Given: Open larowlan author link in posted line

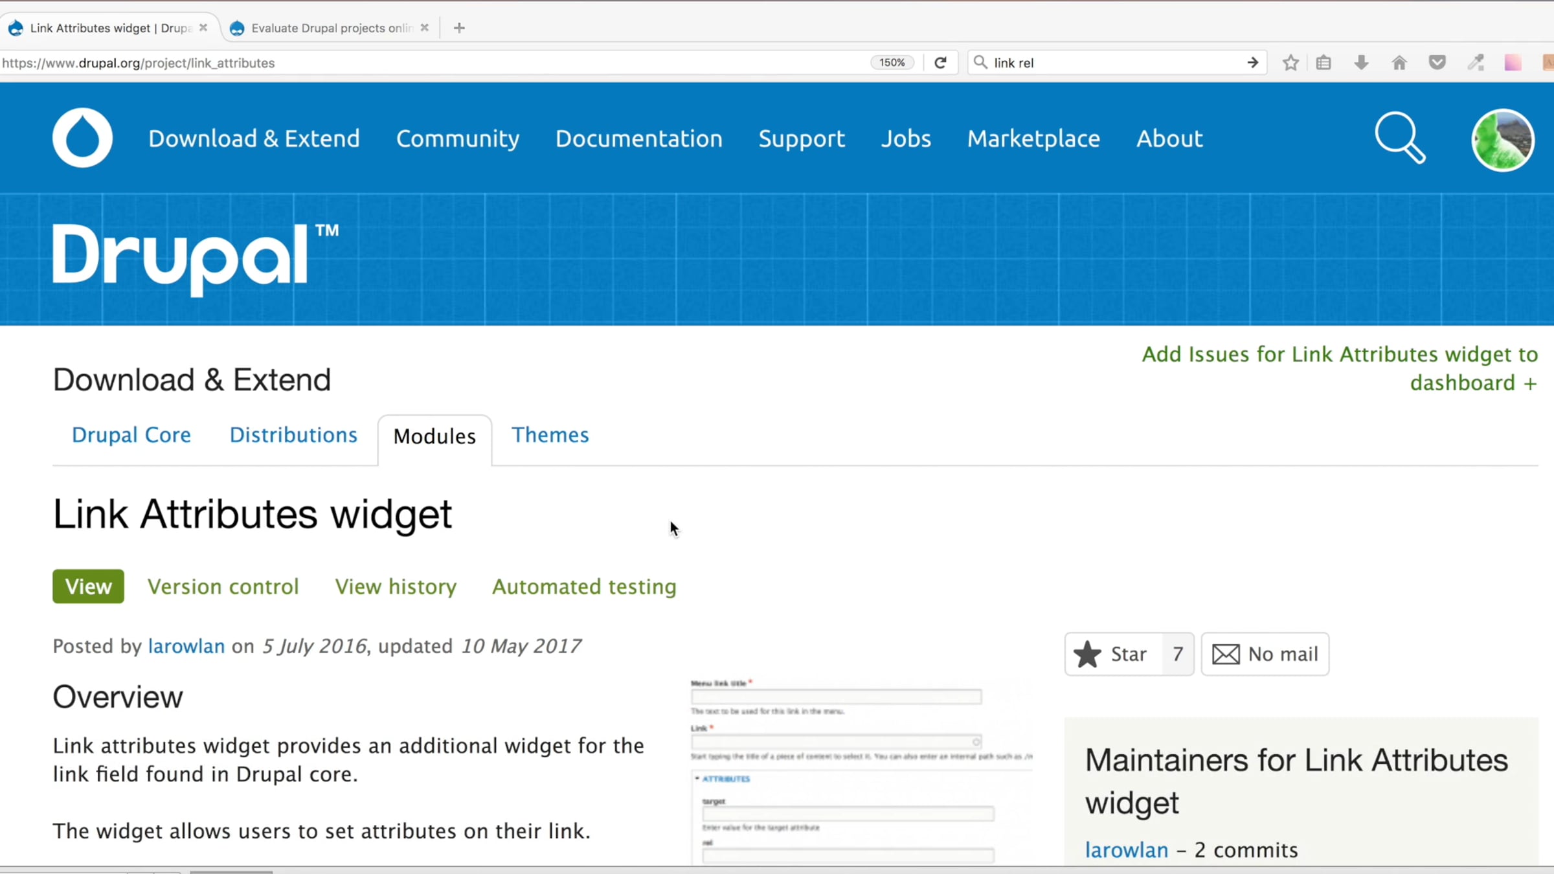Looking at the screenshot, I should click(186, 646).
